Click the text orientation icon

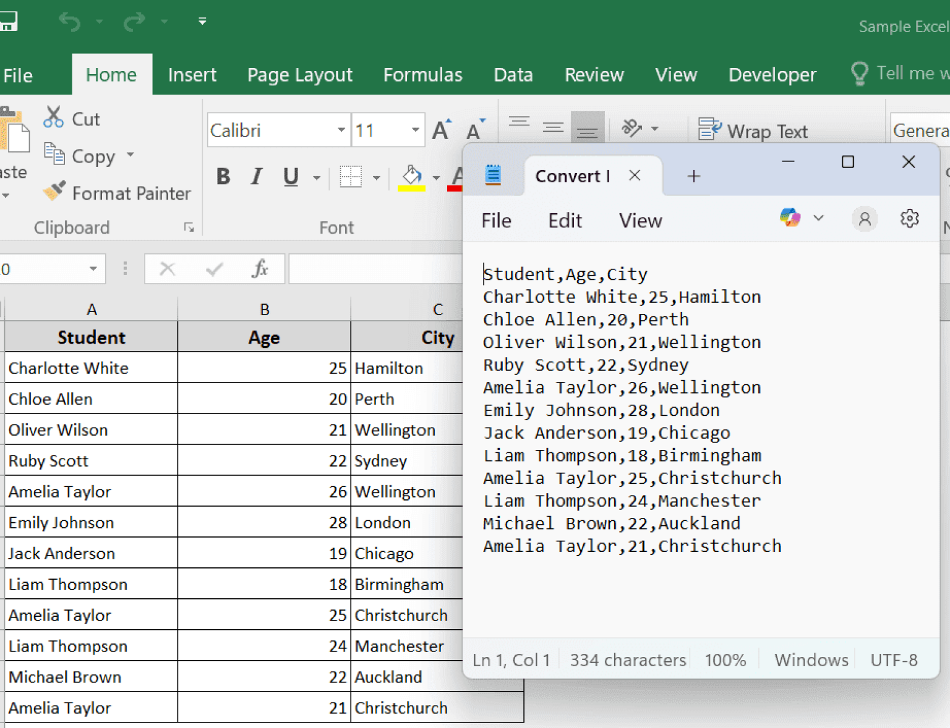click(x=631, y=129)
